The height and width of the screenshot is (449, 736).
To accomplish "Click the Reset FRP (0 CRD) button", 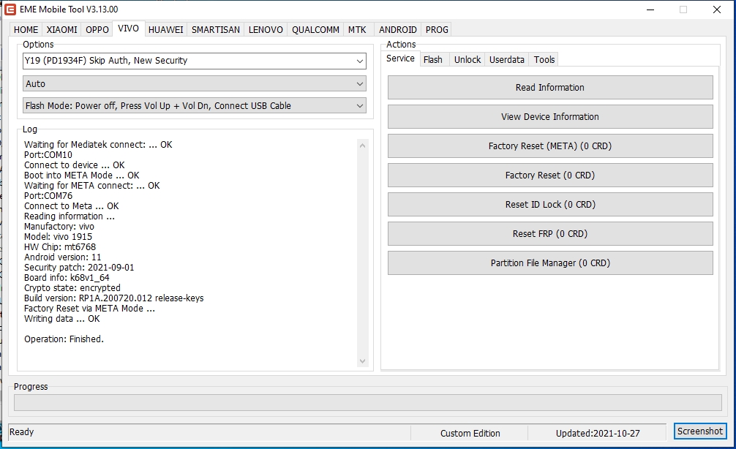I will [x=550, y=234].
